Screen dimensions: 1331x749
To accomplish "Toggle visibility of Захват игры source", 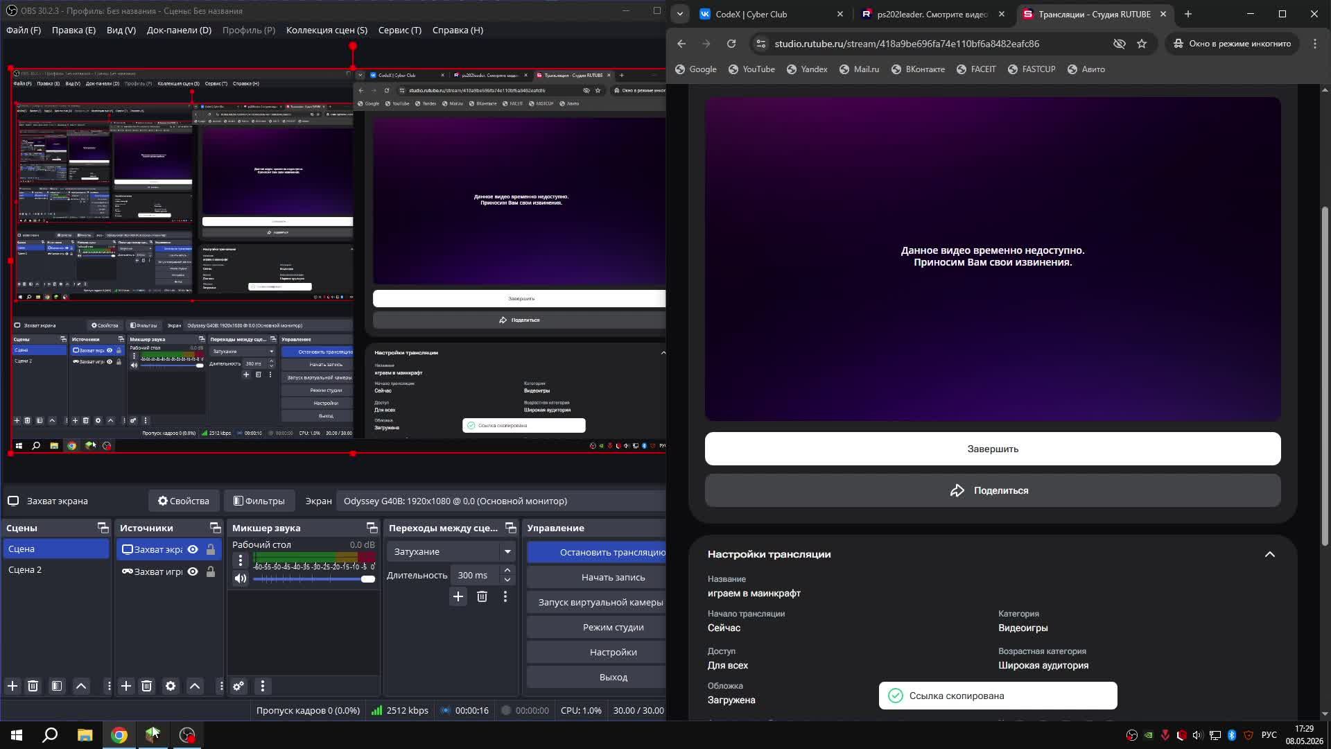I will click(193, 571).
